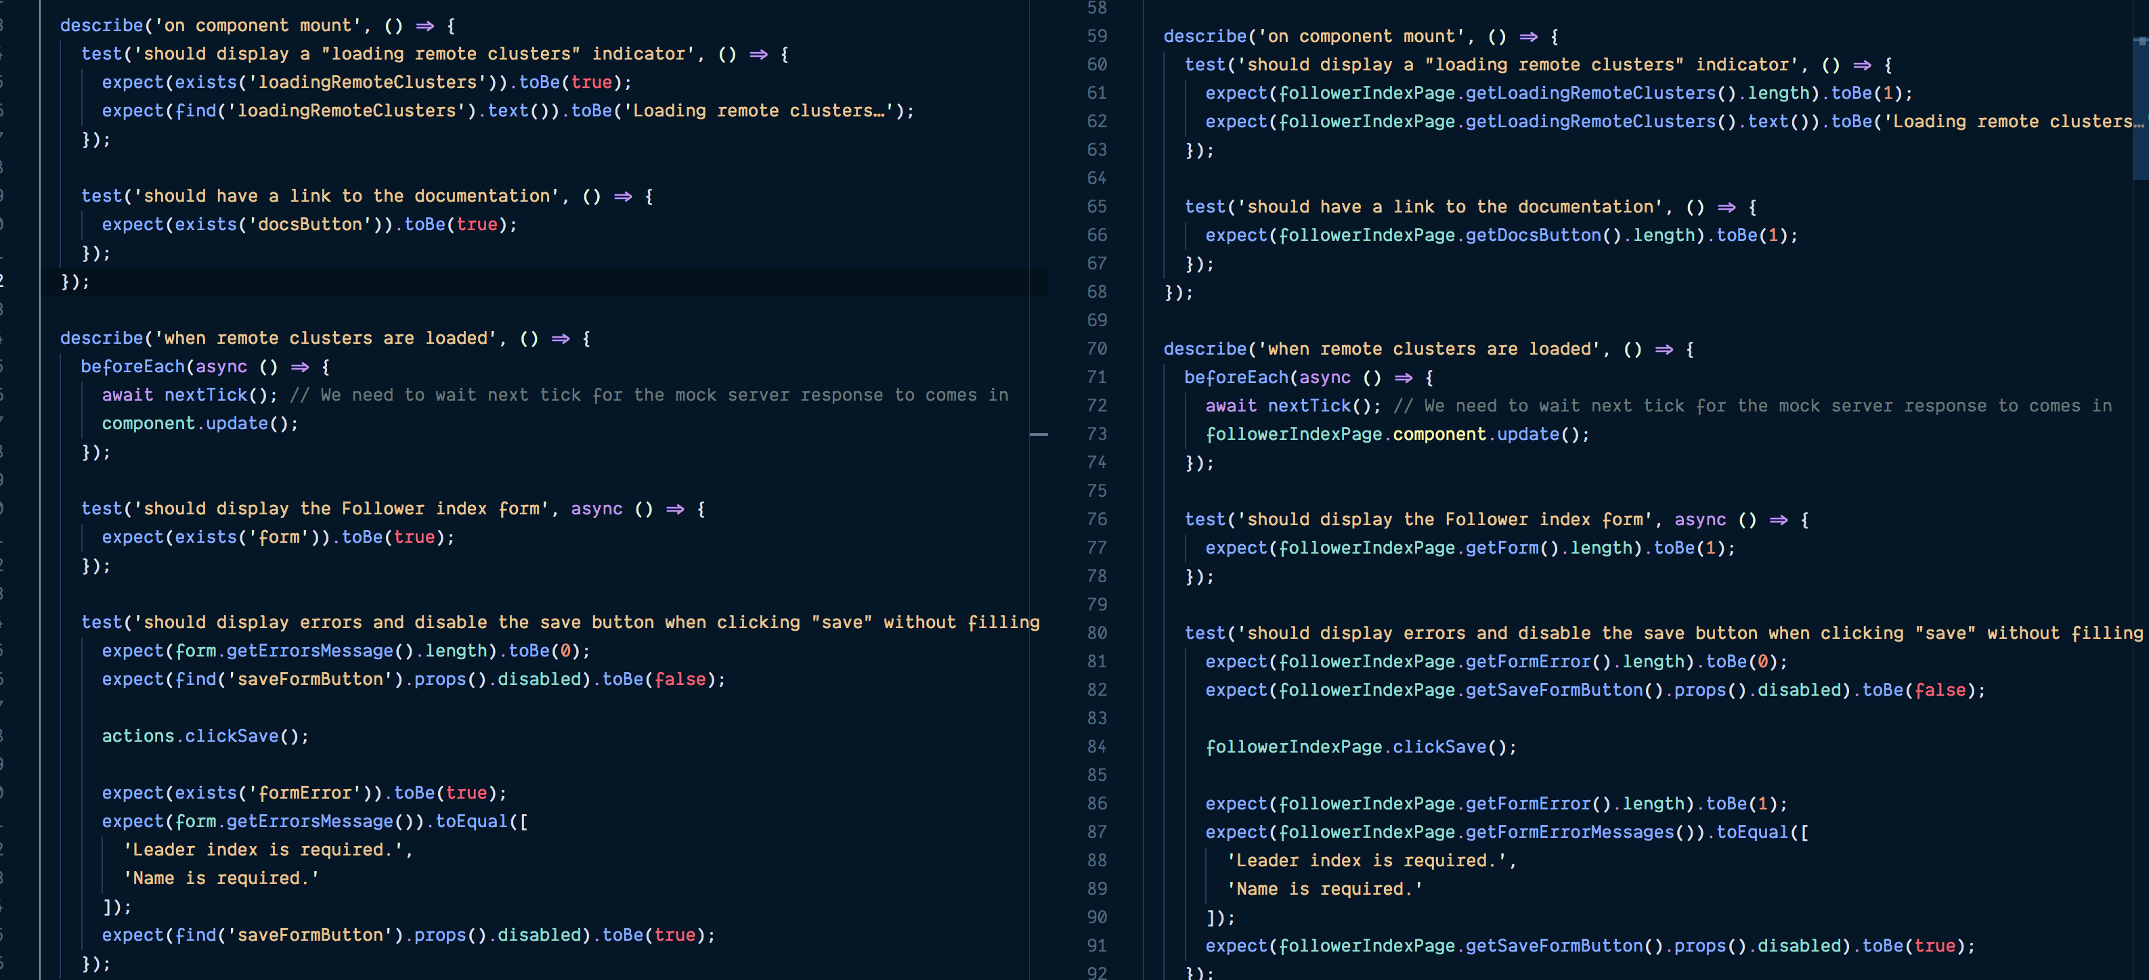The image size is (2149, 980).
Task: Click beforeEach keyword on line 71
Action: [1236, 378]
